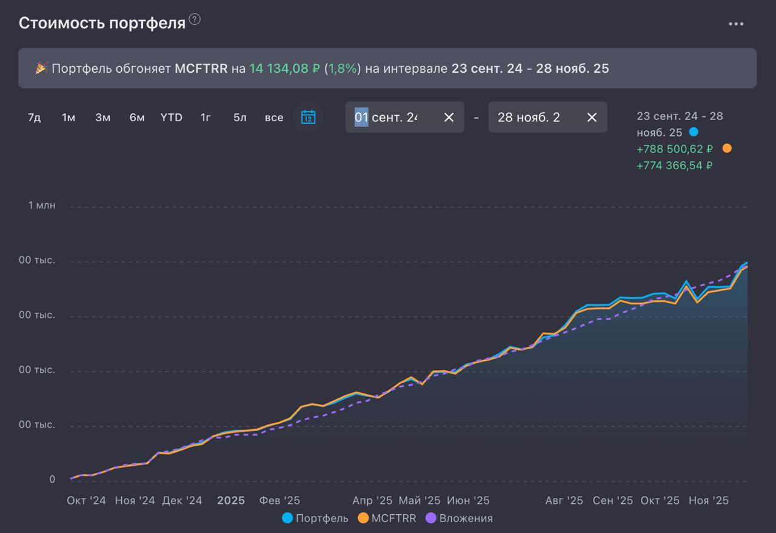
Task: Toggle Портфель series in chart legend
Action: coord(315,518)
